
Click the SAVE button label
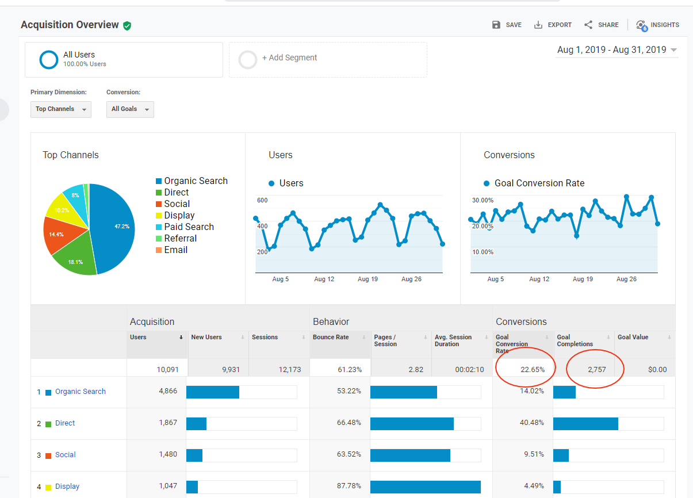[x=514, y=25]
